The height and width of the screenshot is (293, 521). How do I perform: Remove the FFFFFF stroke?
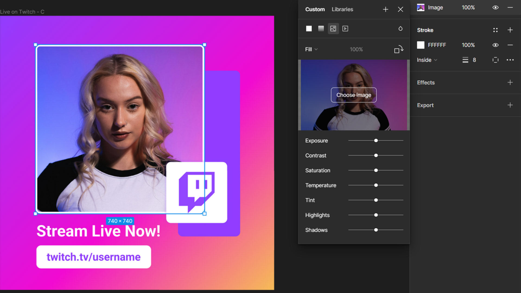pos(510,45)
